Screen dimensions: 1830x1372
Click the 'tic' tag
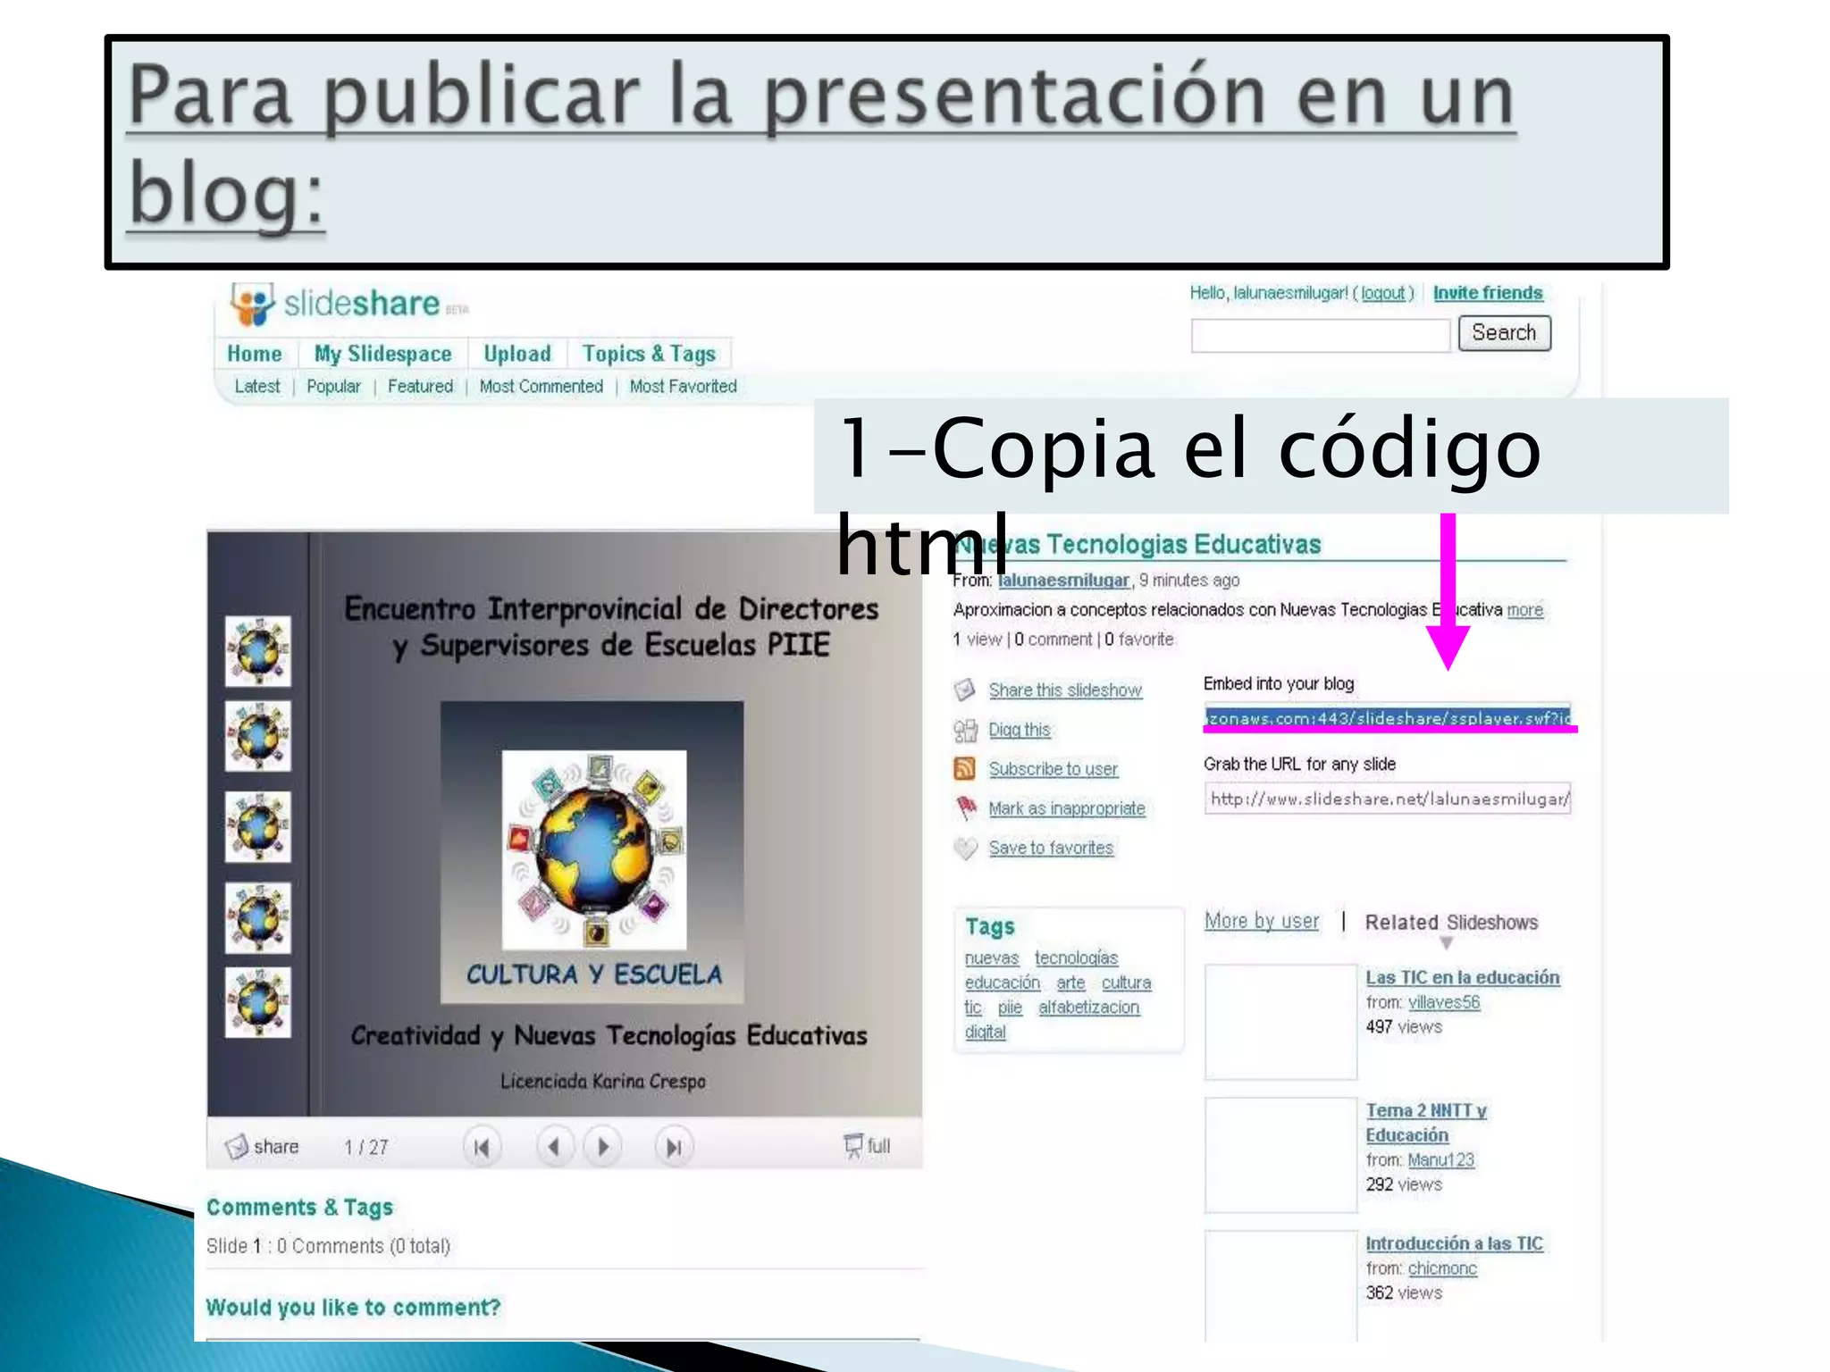point(973,1008)
